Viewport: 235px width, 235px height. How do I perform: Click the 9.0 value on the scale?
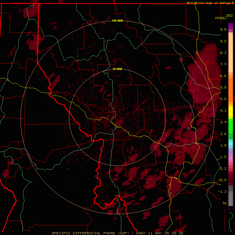223,41
